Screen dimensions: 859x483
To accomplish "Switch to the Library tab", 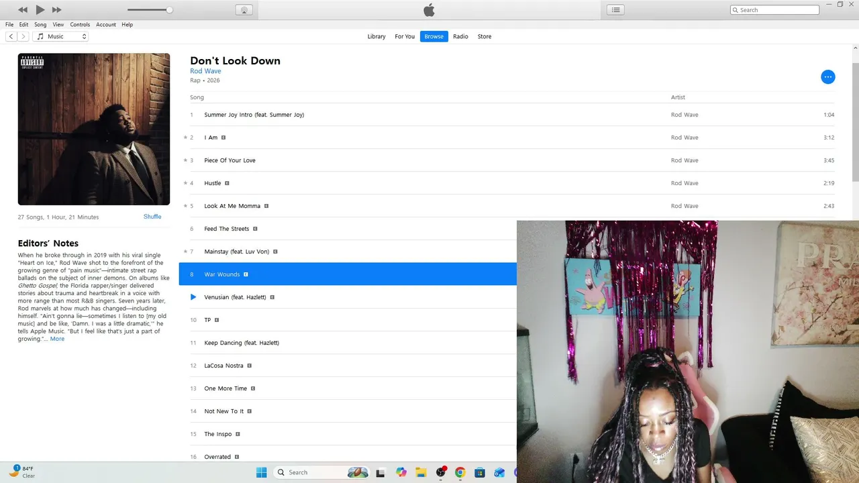I will point(376,36).
